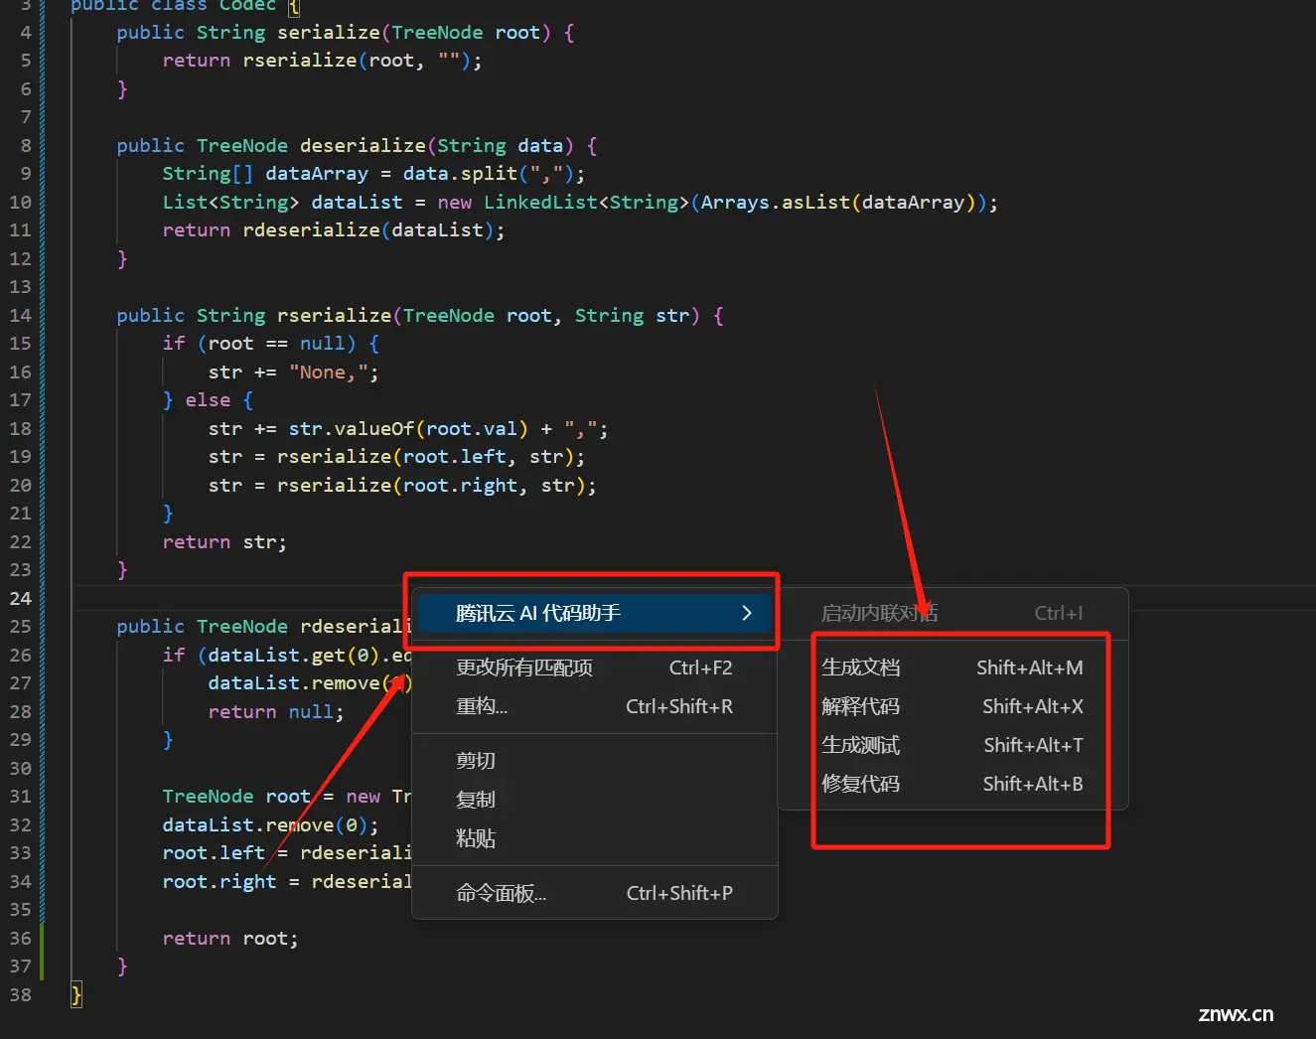Click 'return root;' on line 36
1316x1039 pixels.
coord(230,939)
